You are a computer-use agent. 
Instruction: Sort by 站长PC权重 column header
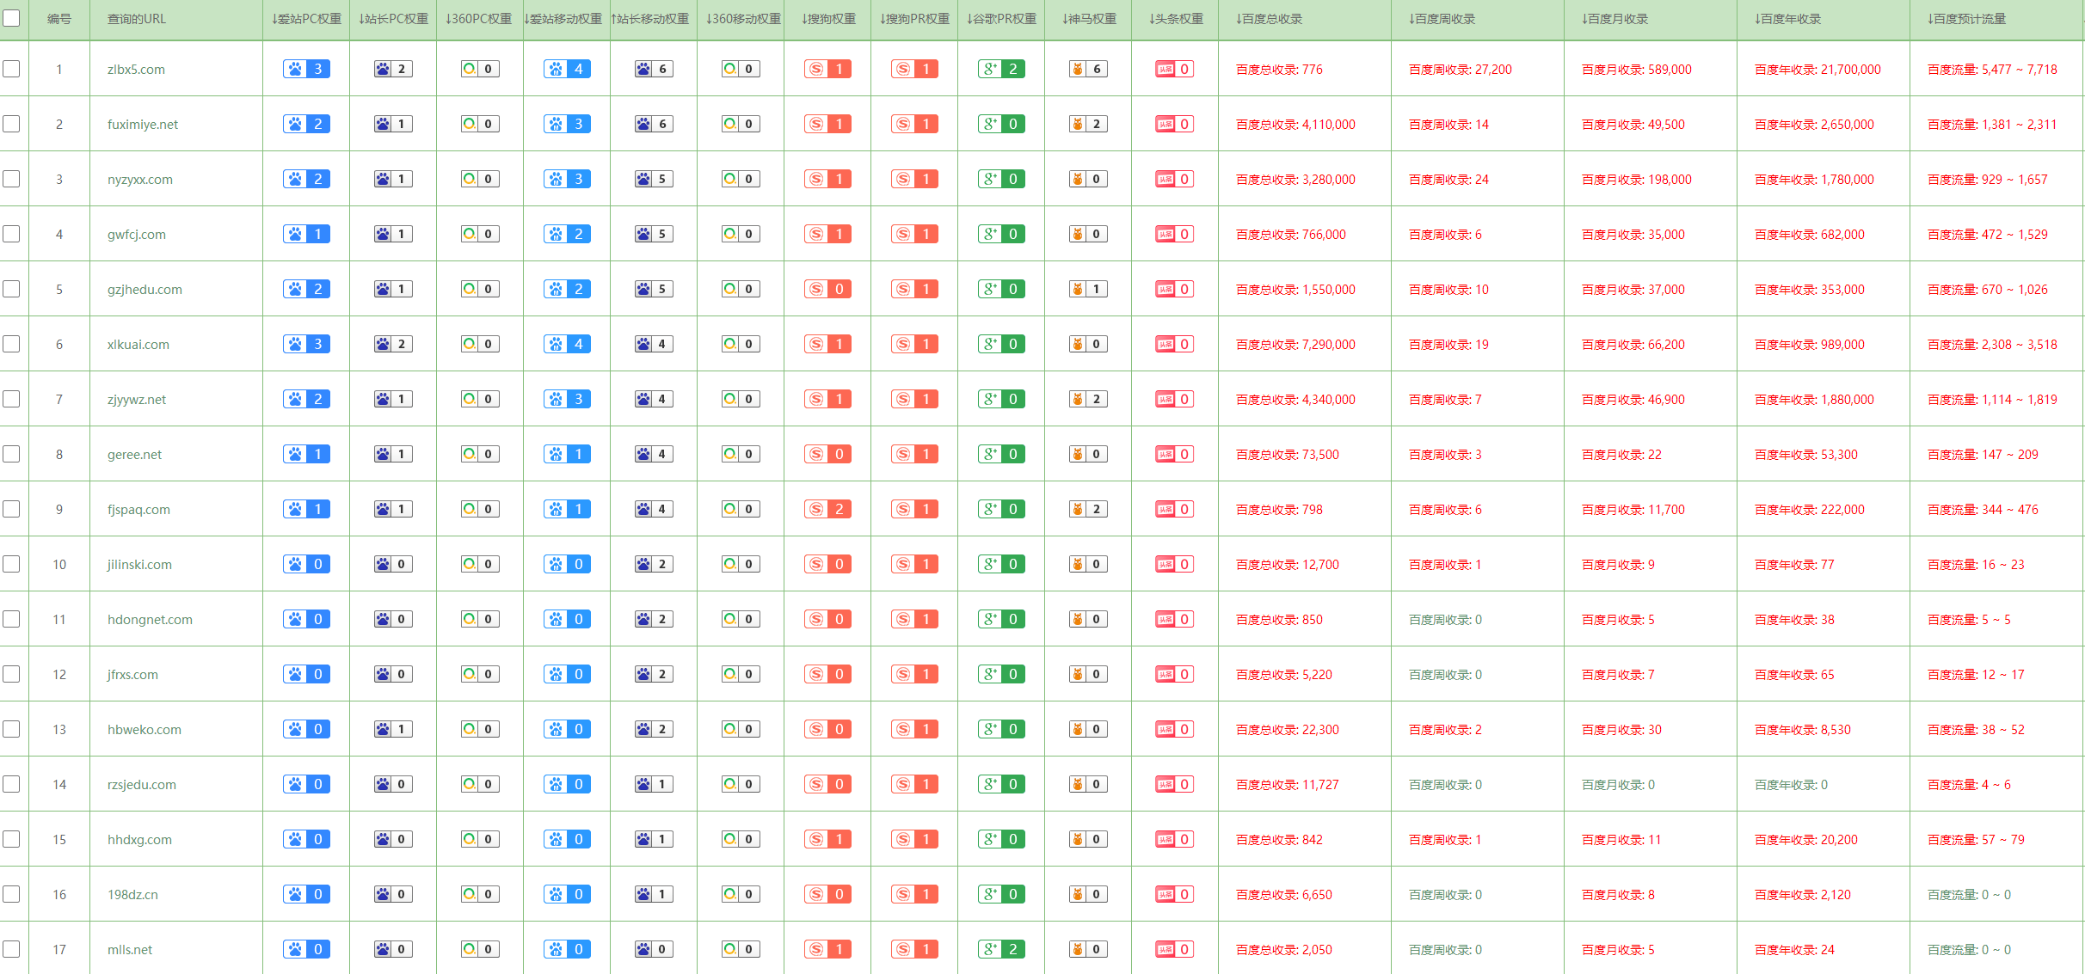pyautogui.click(x=393, y=19)
